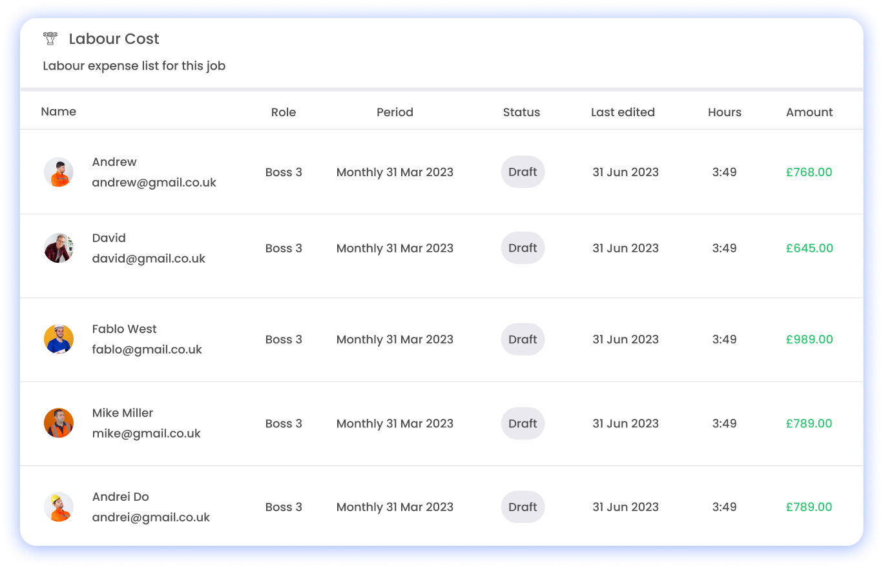Select the Draft badge in Fablo West's row
The width and height of the screenshot is (883, 568).
click(523, 340)
